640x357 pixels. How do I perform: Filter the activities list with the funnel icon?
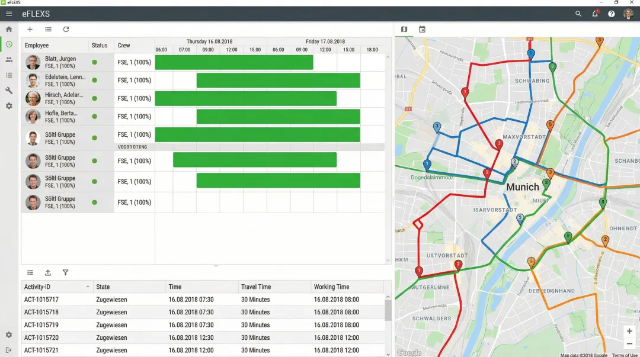66,272
